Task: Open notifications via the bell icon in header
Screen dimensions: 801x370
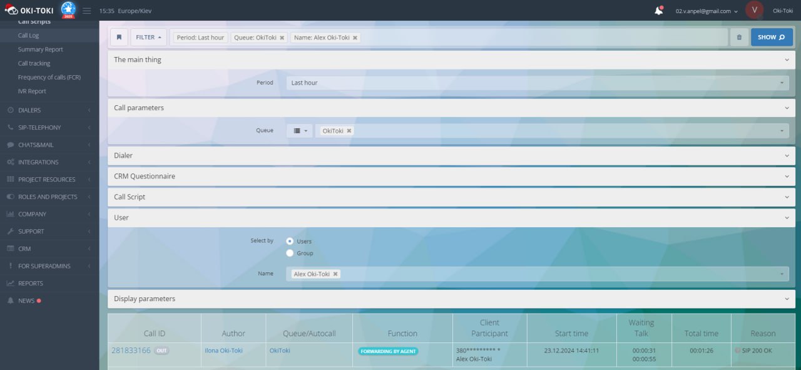Action: pos(658,11)
